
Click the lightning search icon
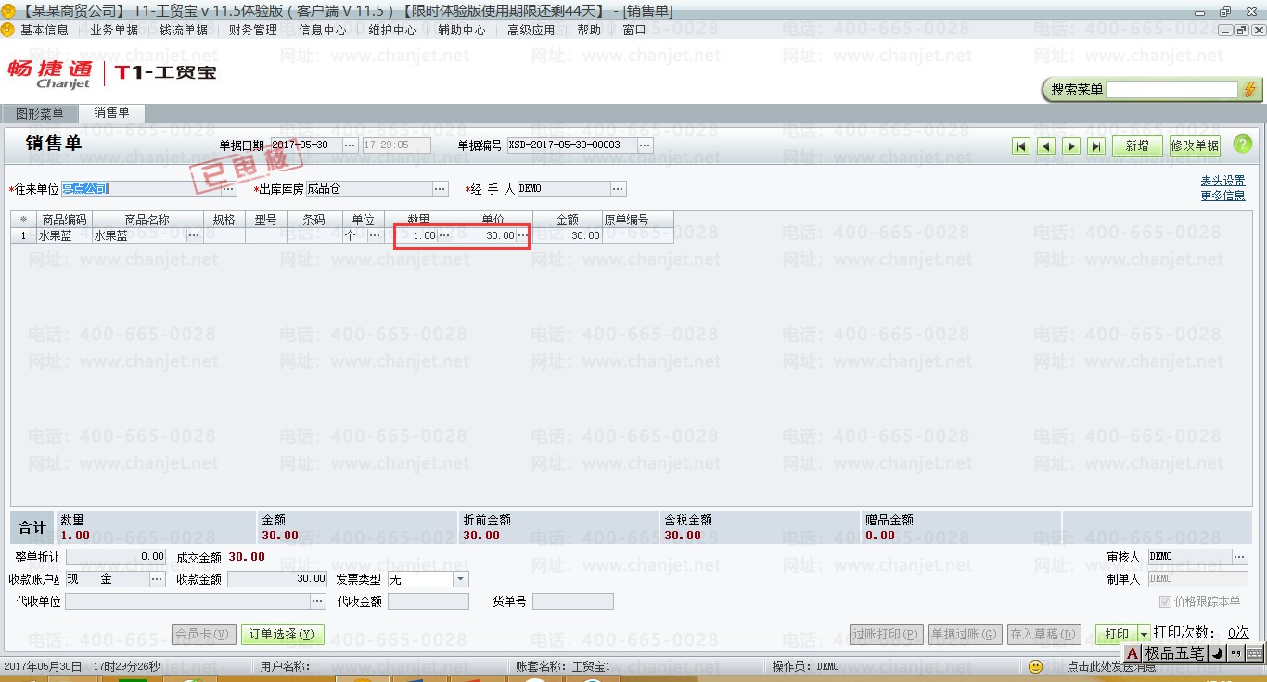1250,89
